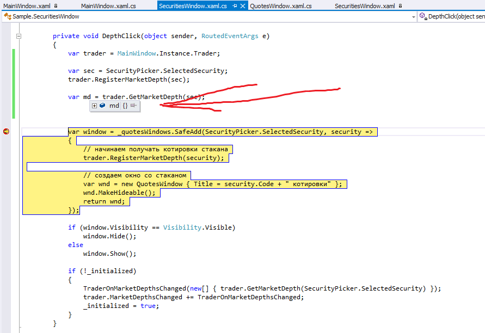Pin the md datatip to source

coord(133,106)
